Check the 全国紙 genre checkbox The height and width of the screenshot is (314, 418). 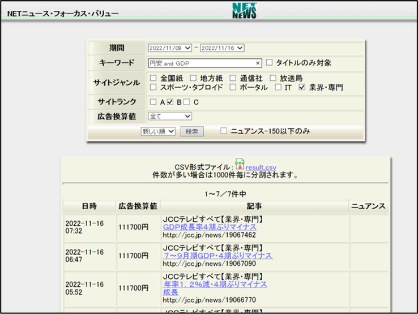coord(153,78)
